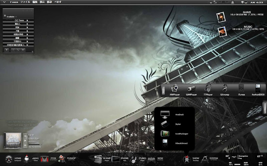
Task: Open the ファイル menu in menu bar
Action: 25,2
